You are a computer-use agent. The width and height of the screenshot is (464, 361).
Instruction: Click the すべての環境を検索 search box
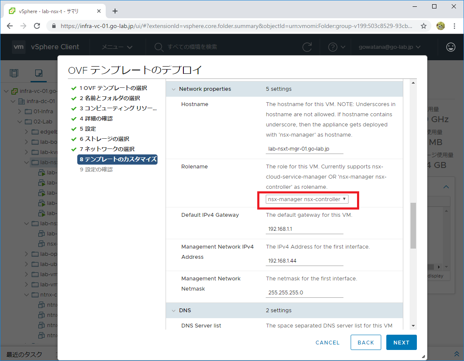192,47
